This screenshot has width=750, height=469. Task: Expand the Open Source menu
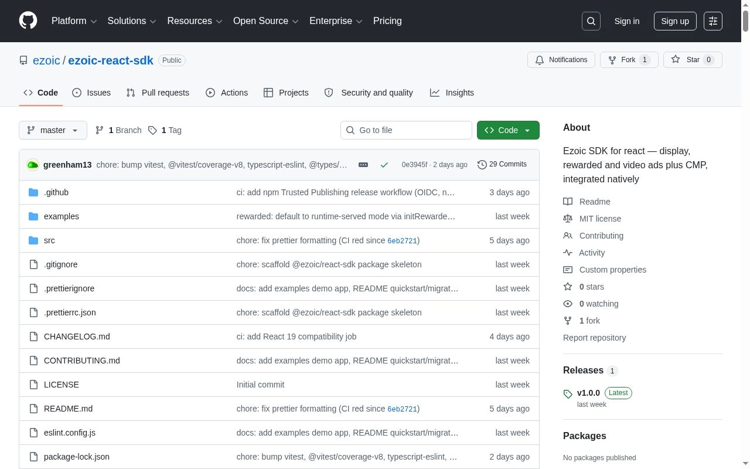[266, 21]
